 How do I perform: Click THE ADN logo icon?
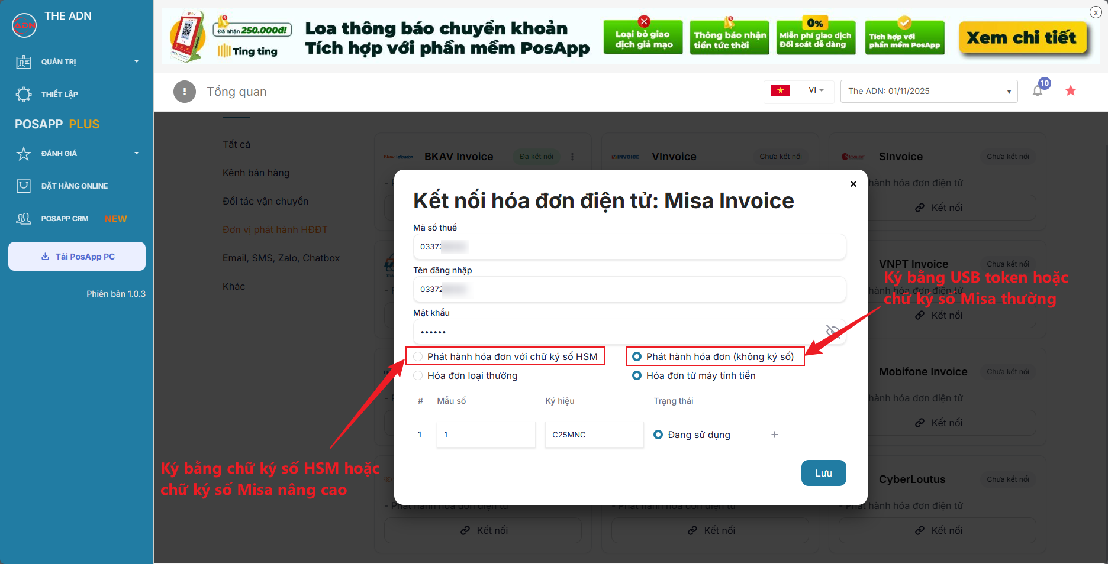[x=24, y=25]
